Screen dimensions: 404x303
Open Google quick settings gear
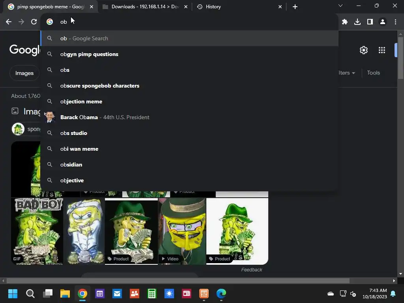(x=363, y=50)
